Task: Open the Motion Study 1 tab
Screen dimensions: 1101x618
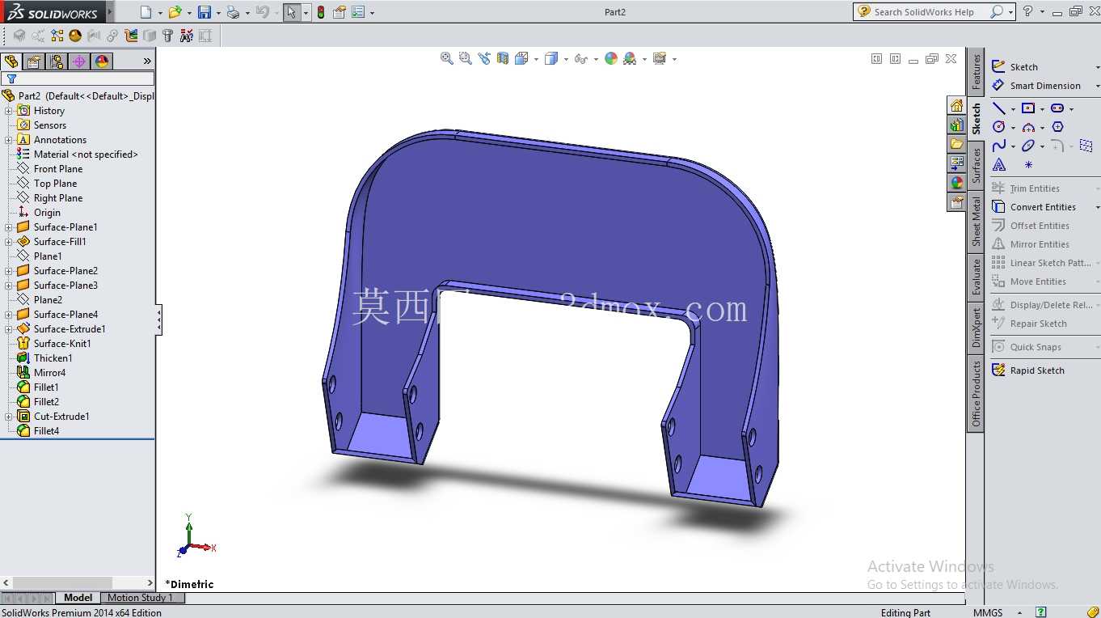Action: point(141,598)
